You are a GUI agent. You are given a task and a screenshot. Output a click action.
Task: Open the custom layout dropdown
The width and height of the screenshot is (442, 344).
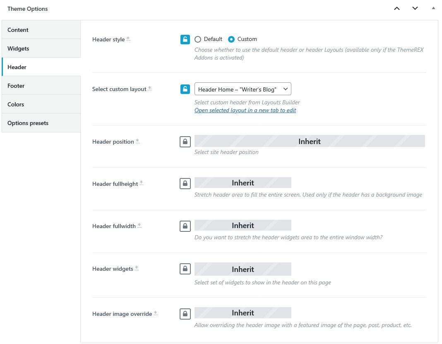pyautogui.click(x=243, y=89)
